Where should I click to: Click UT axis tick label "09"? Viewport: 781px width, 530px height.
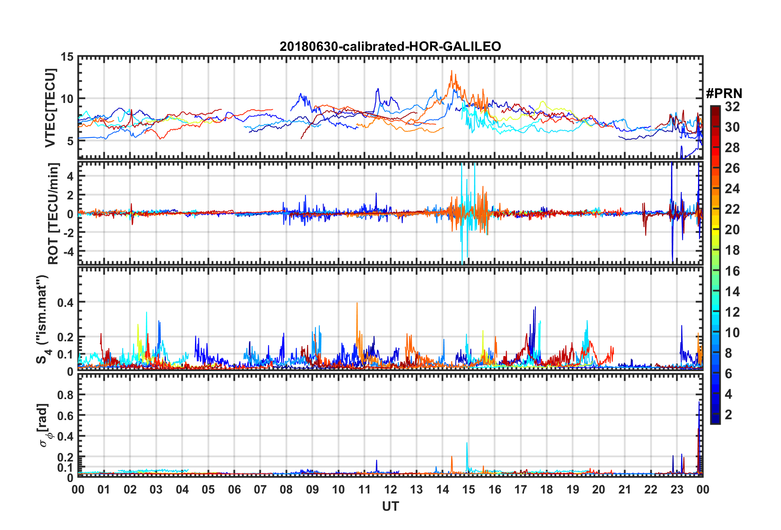pos(312,489)
